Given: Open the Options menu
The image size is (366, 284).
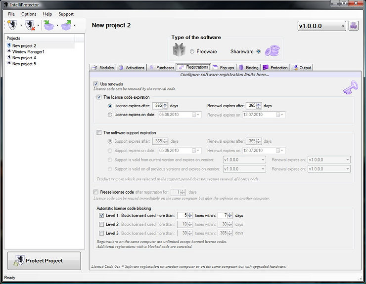Looking at the screenshot, I should pyautogui.click(x=29, y=14).
